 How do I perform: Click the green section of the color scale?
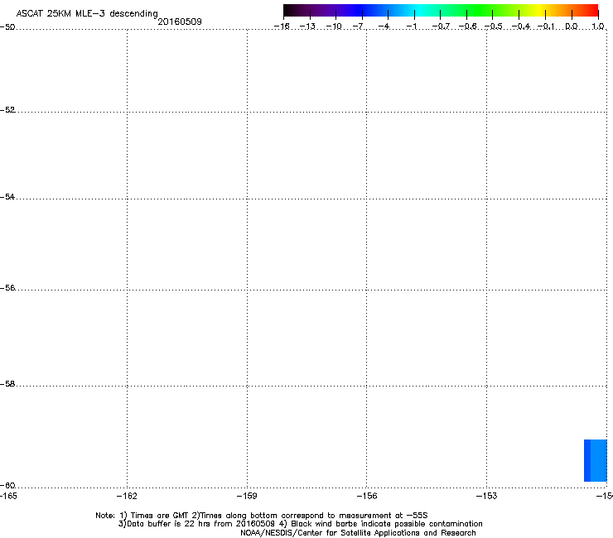coord(480,10)
